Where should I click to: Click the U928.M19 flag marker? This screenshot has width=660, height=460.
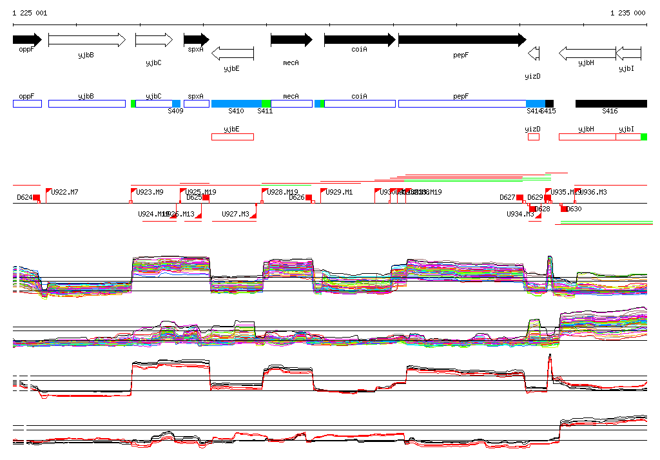(x=264, y=191)
